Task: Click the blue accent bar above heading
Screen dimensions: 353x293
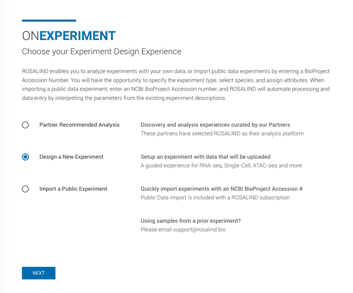Action: [x=49, y=20]
